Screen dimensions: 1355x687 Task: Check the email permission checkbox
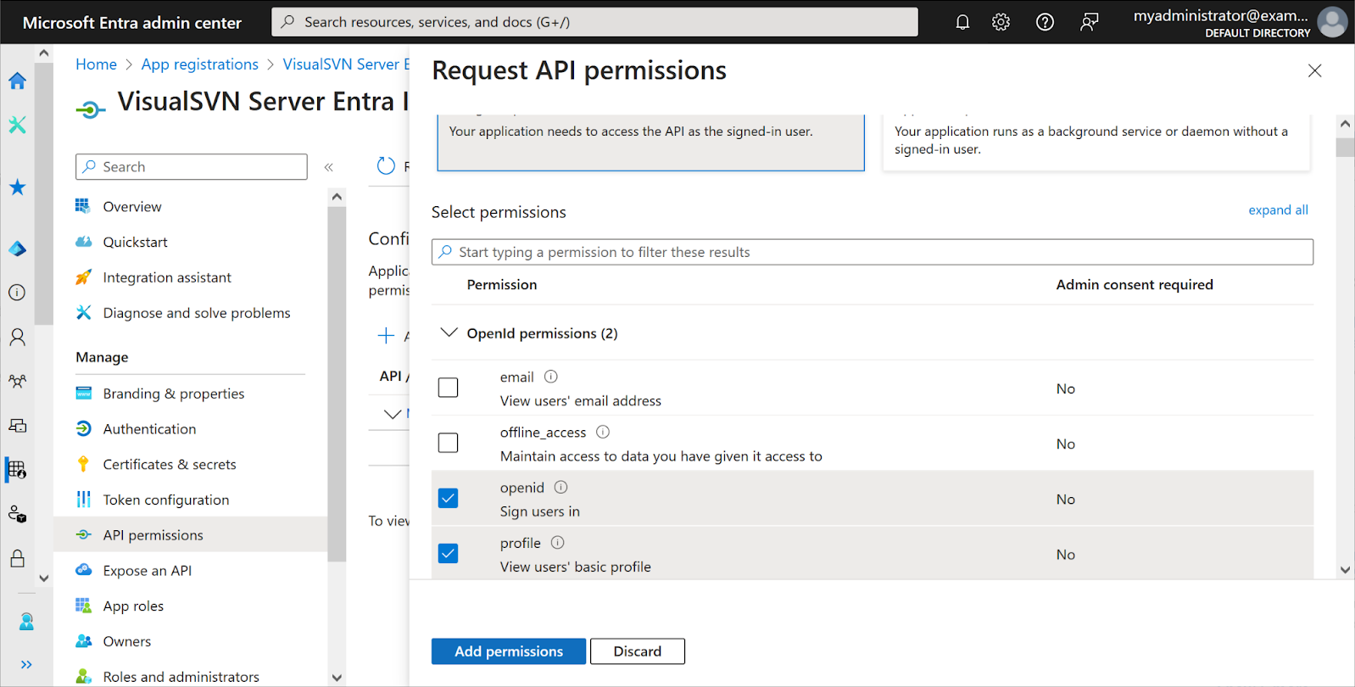pos(448,388)
